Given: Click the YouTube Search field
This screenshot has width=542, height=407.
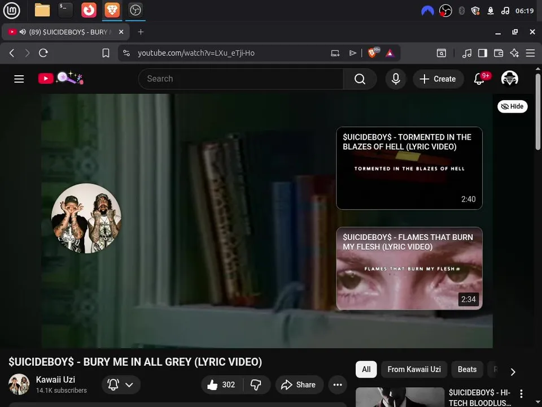Looking at the screenshot, I should coord(241,79).
